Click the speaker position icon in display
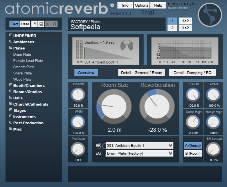This screenshot has width=227, height=187. 127,45
